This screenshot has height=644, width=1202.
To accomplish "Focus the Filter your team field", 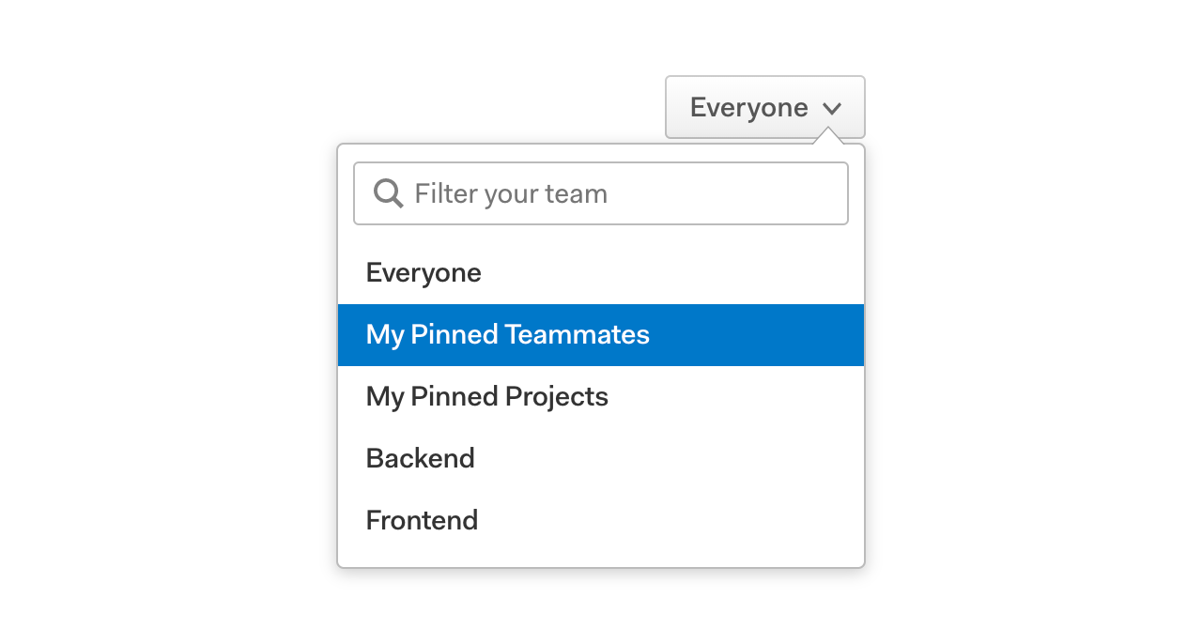I will pos(601,193).
